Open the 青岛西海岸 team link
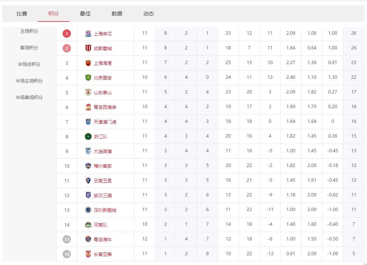Image resolution: width=367 pixels, height=265 pixels. pyautogui.click(x=105, y=107)
